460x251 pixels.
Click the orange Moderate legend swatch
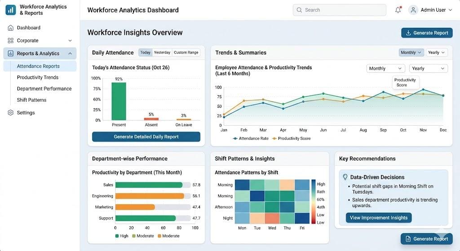pos(159,236)
